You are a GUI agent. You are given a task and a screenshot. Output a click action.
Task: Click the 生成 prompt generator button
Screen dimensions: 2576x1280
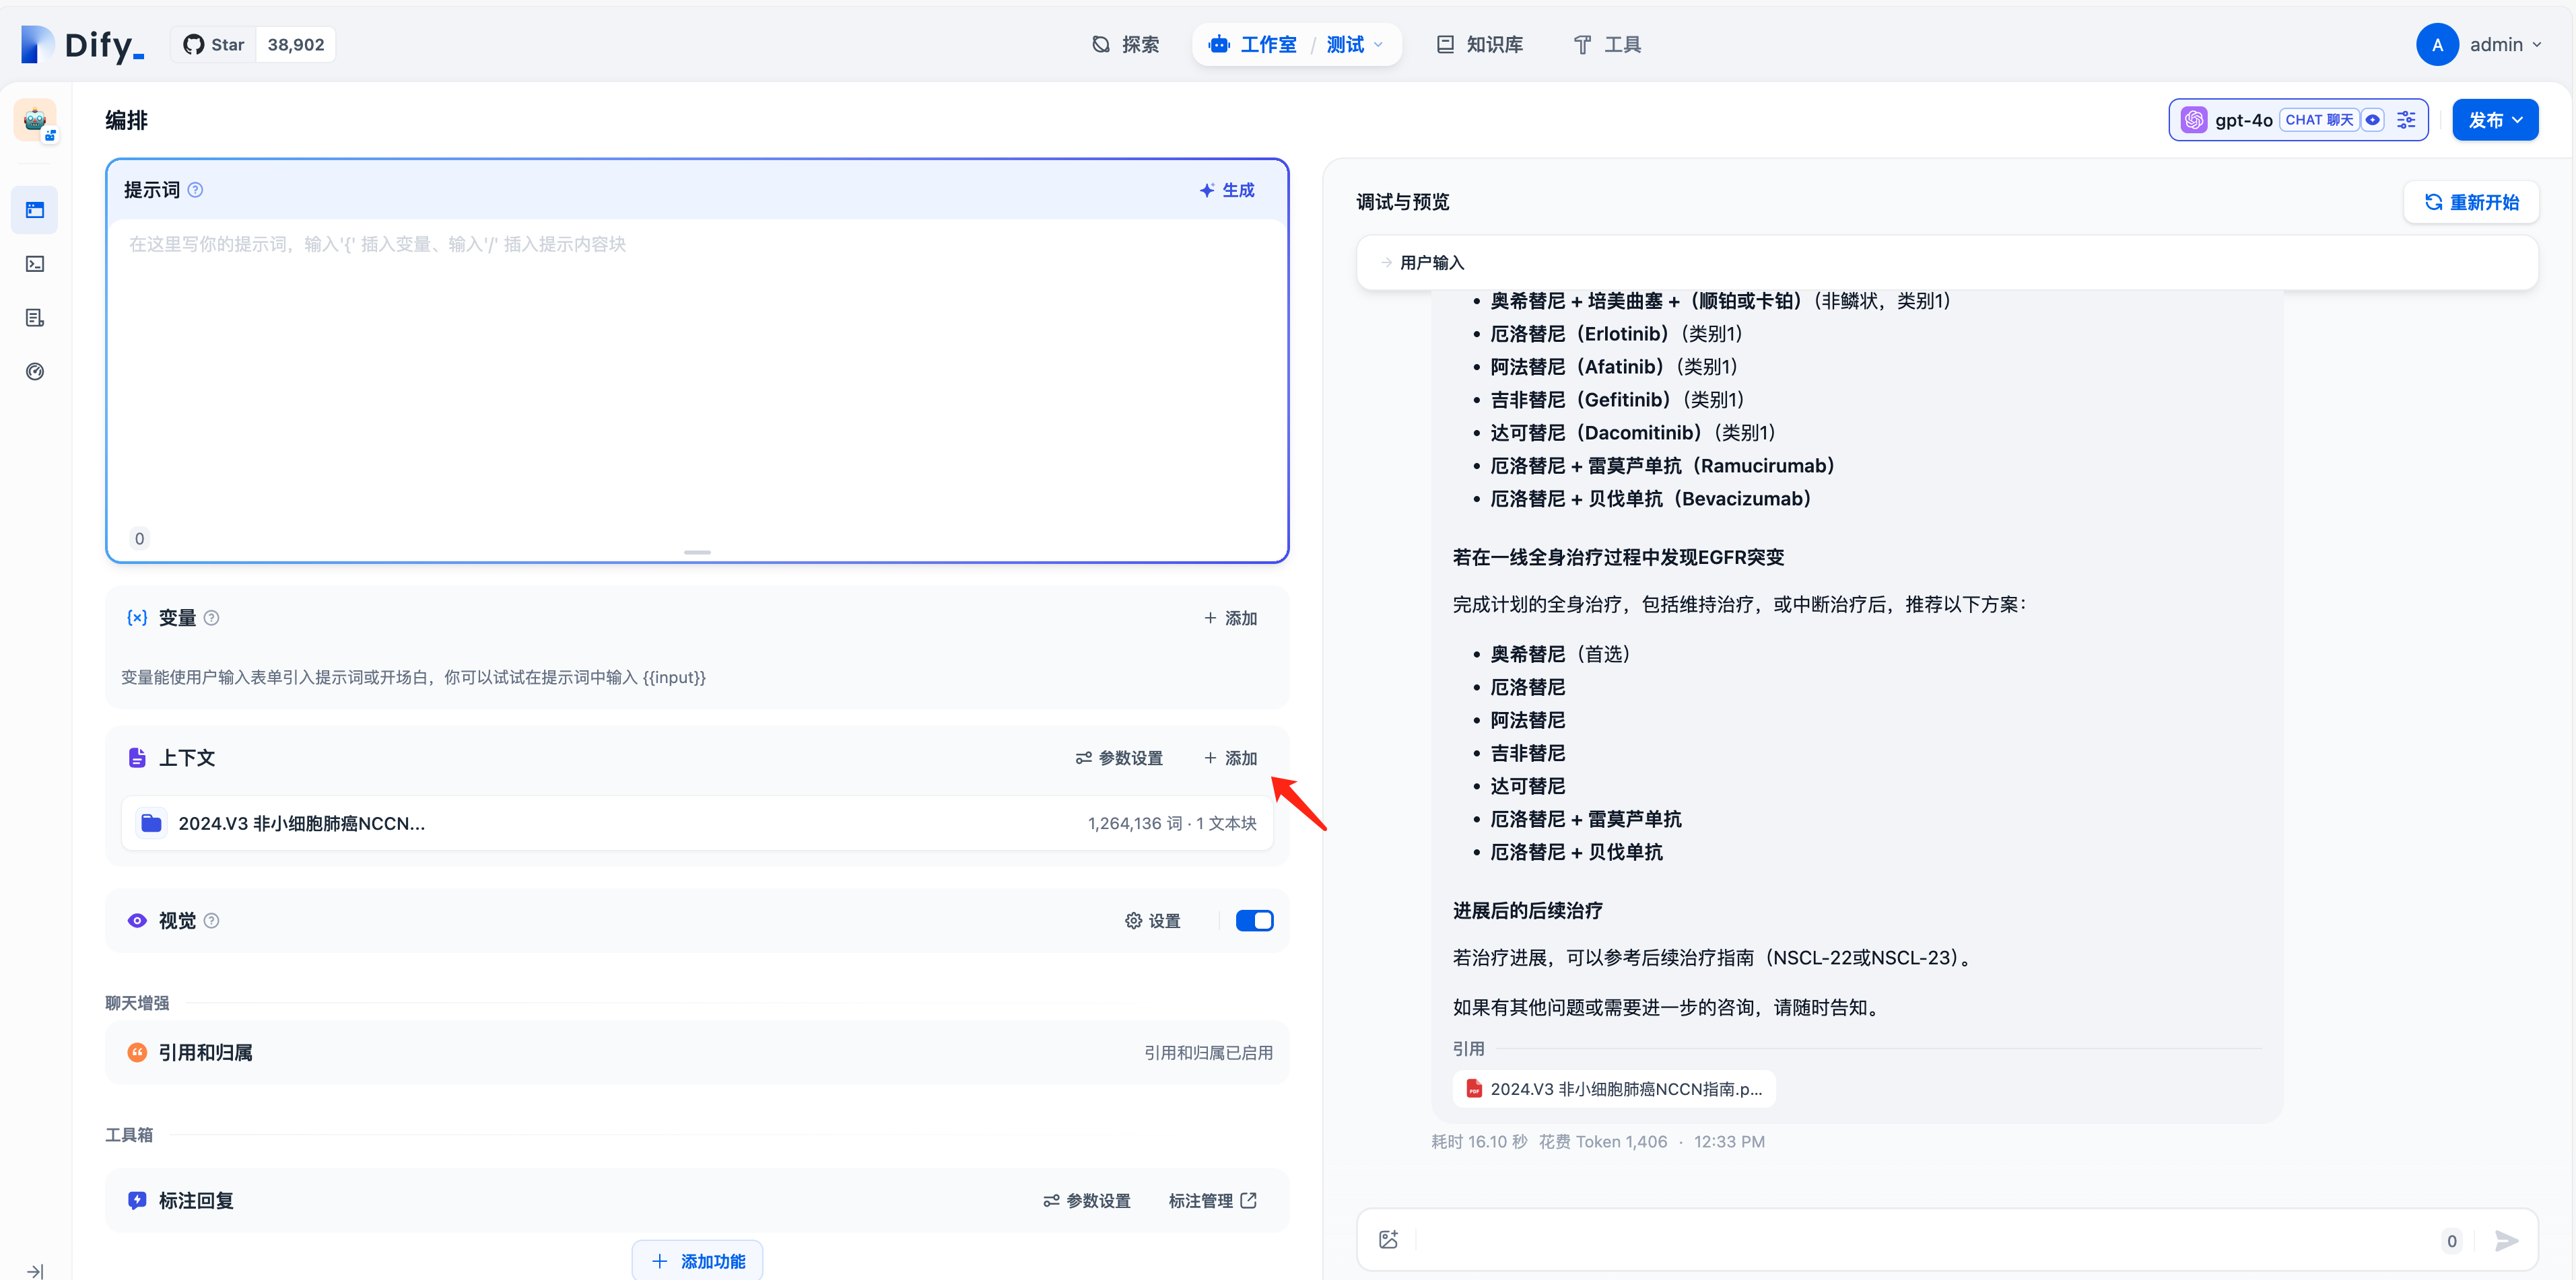click(x=1226, y=190)
